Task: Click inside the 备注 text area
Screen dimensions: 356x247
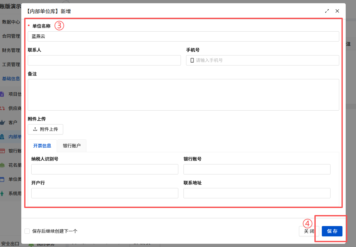Action: [183, 95]
